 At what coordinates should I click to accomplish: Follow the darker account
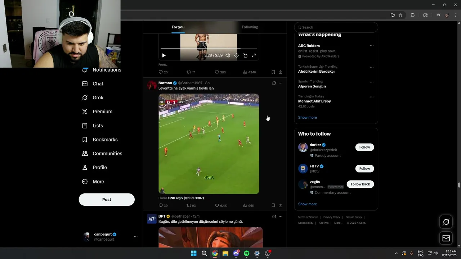pyautogui.click(x=364, y=147)
